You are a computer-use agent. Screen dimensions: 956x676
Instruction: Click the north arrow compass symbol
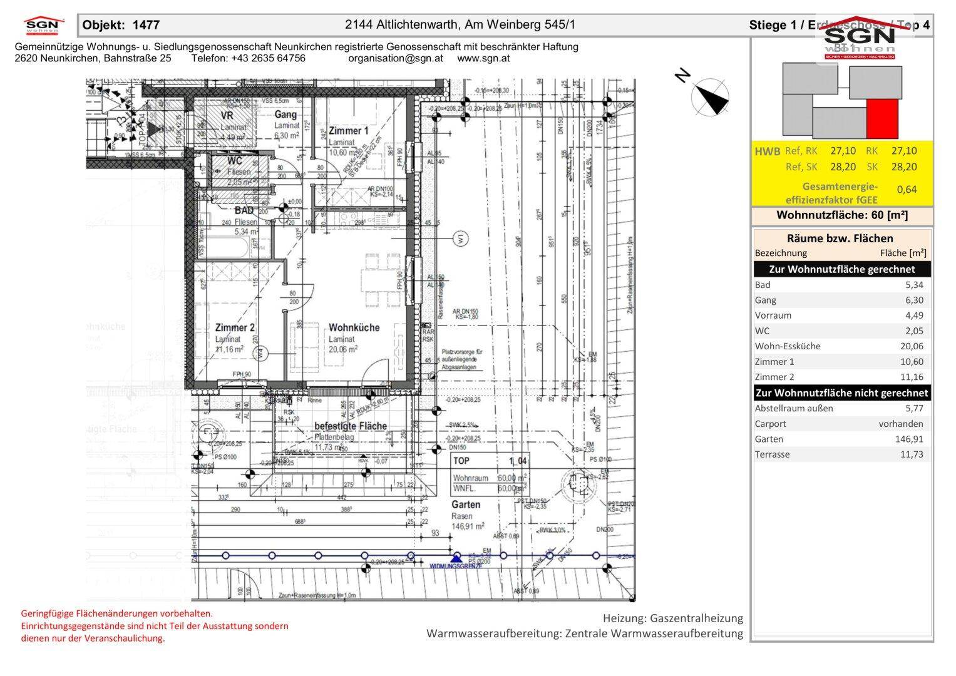(x=710, y=97)
